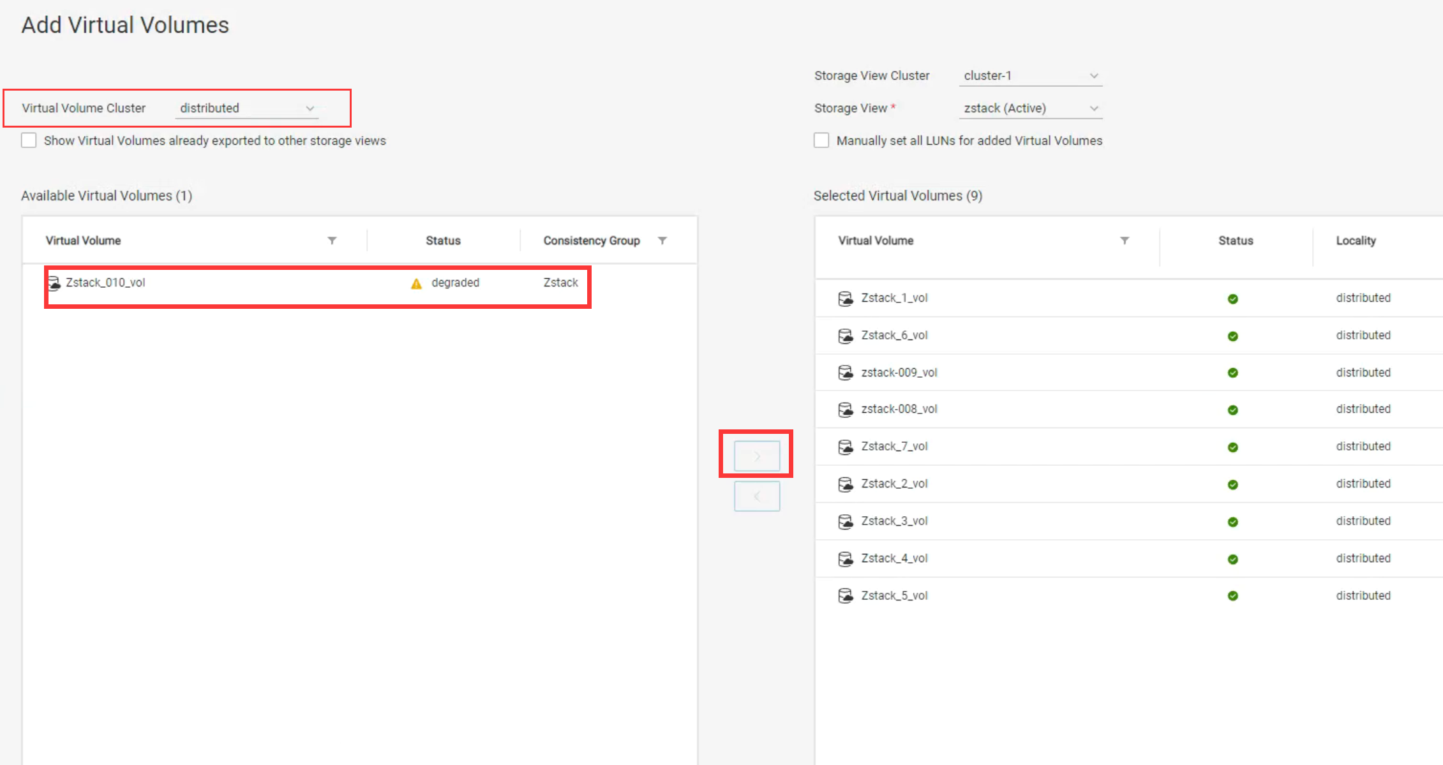Image resolution: width=1443 pixels, height=765 pixels.
Task: Check Manually set all LUNs checkbox
Action: point(821,140)
